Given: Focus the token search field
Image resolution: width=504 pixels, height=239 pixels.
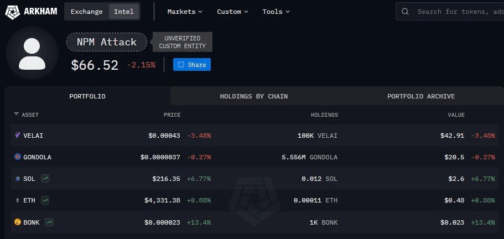Looking at the screenshot, I should pos(450,12).
